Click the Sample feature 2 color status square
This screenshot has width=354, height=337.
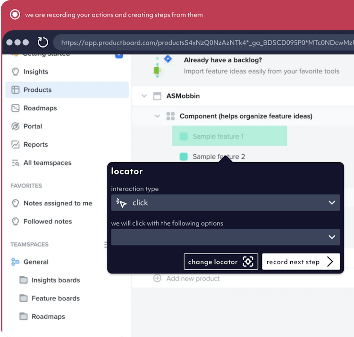pos(184,156)
